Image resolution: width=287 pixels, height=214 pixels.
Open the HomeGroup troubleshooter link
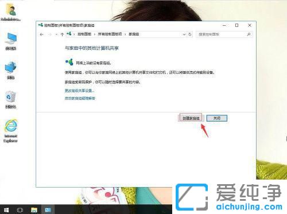(80, 98)
